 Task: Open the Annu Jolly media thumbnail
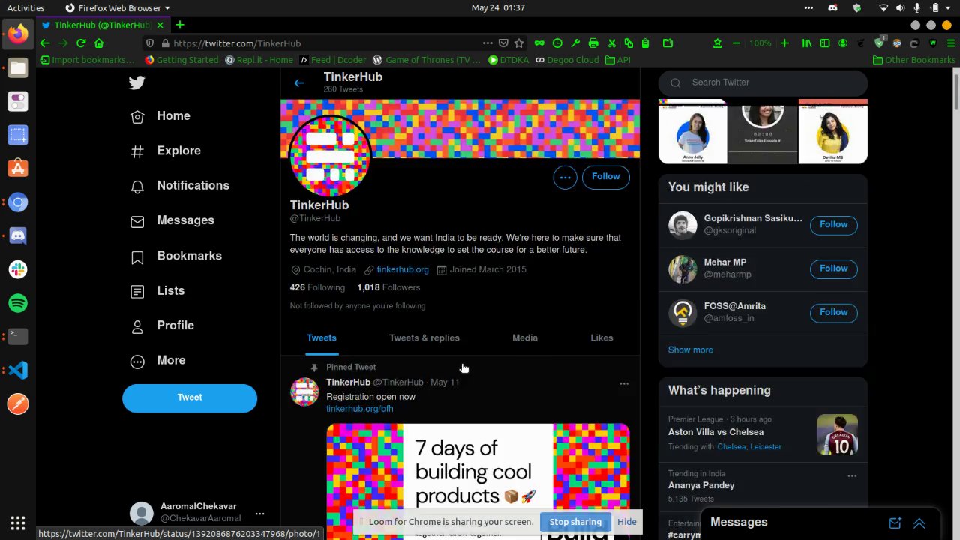tap(693, 131)
